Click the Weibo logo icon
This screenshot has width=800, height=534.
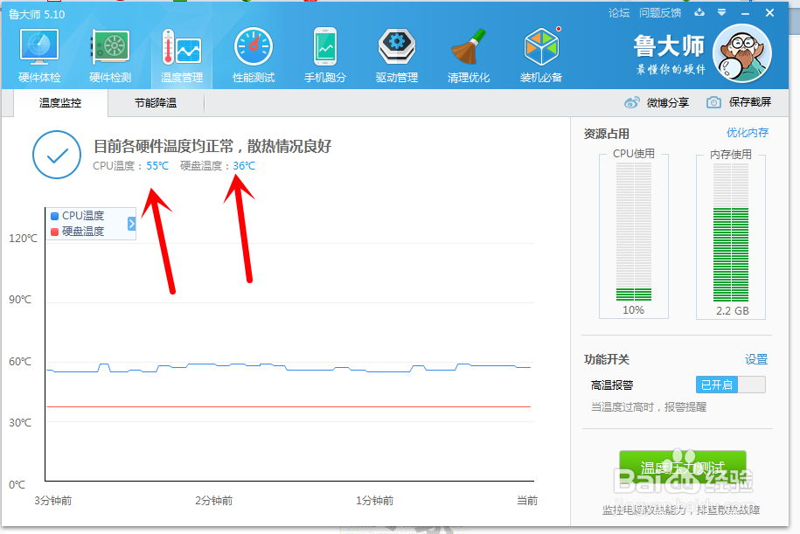click(x=631, y=102)
